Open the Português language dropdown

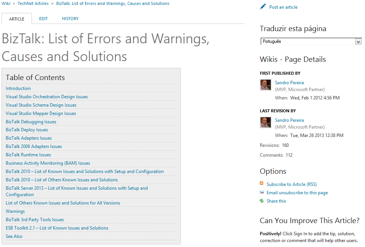click(x=311, y=41)
